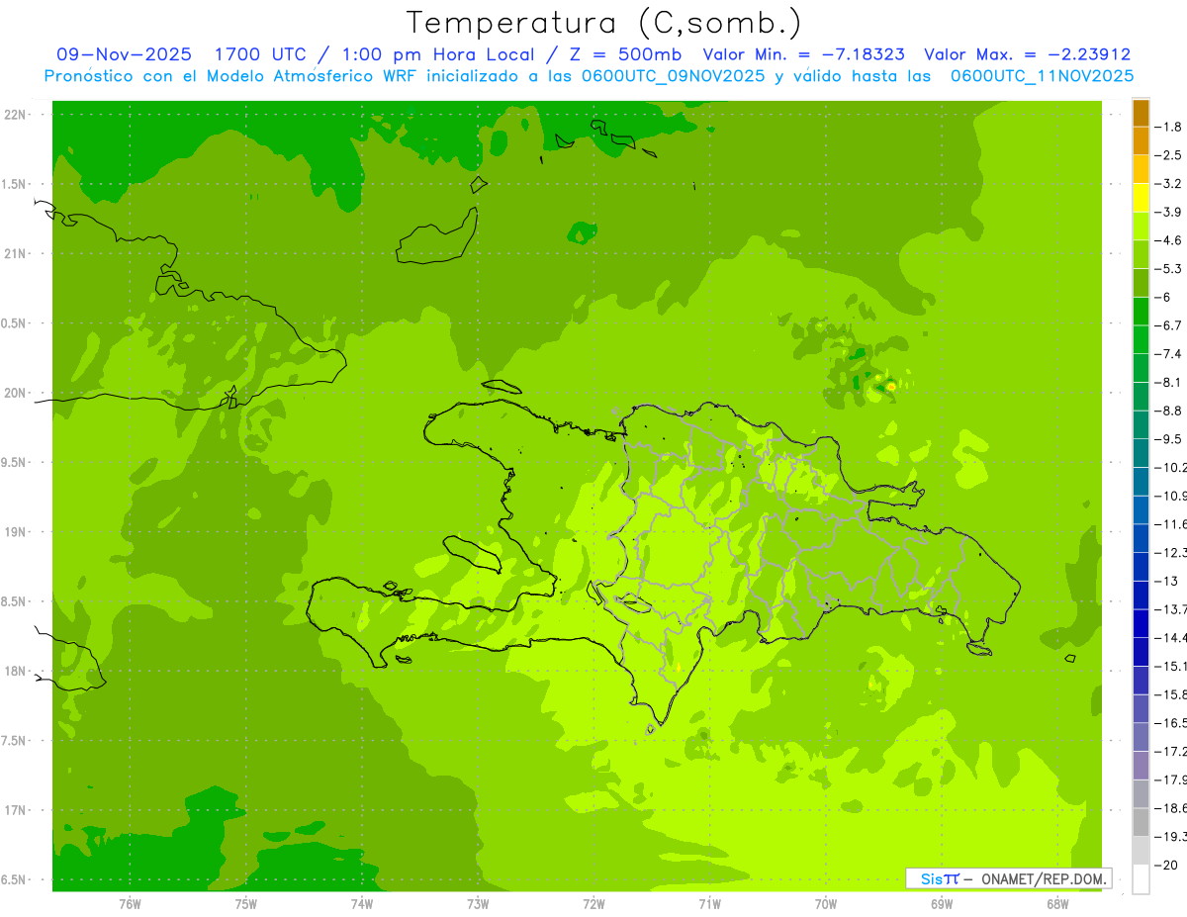Click the '-20' colorbar label
This screenshot has width=1187, height=917.
[x=1165, y=866]
